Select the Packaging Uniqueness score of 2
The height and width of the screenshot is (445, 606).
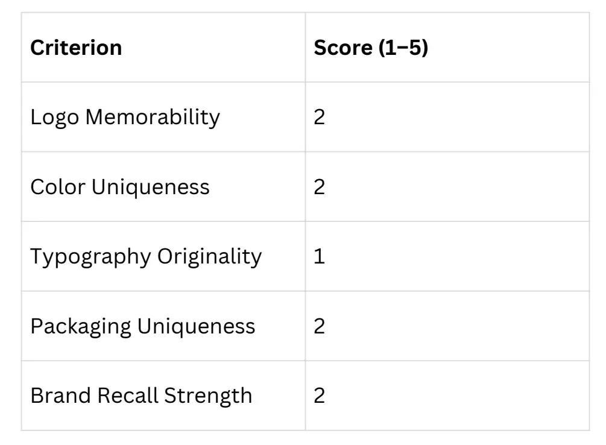coord(447,326)
